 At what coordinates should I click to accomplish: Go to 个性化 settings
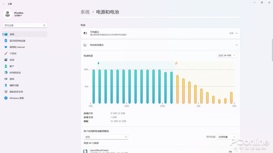25,53
